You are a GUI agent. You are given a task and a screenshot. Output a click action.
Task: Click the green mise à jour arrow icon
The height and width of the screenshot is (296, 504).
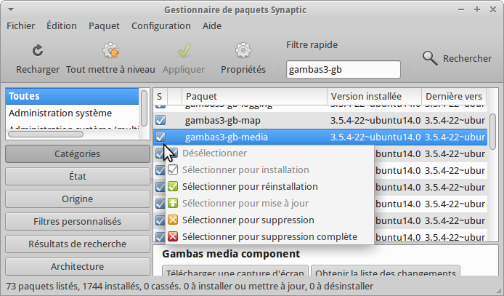pos(173,204)
